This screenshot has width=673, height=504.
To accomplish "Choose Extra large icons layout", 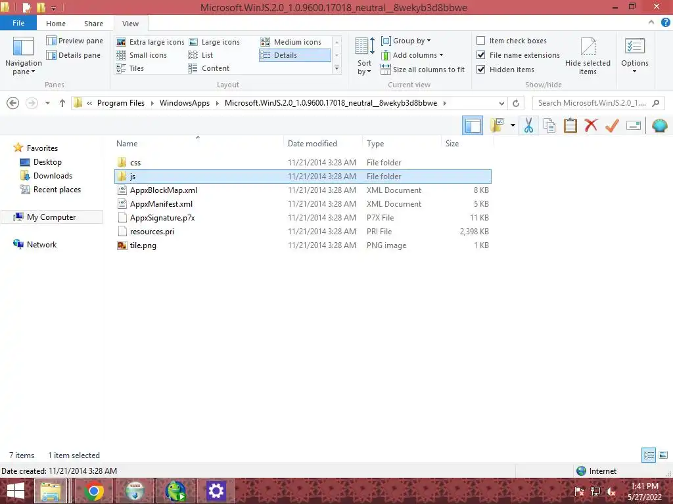I will point(151,42).
